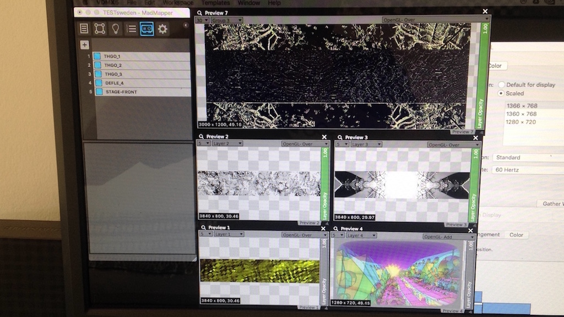Open the Layer 3 source dropdown

click(366, 144)
